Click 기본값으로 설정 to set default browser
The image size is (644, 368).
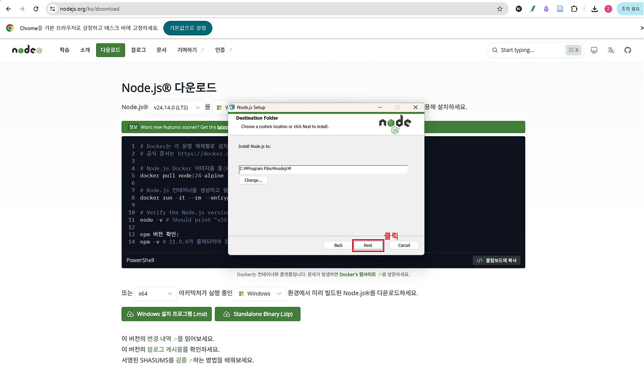(x=188, y=28)
